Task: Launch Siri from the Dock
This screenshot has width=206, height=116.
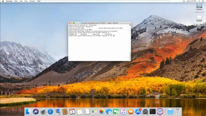Action: click(x=36, y=111)
